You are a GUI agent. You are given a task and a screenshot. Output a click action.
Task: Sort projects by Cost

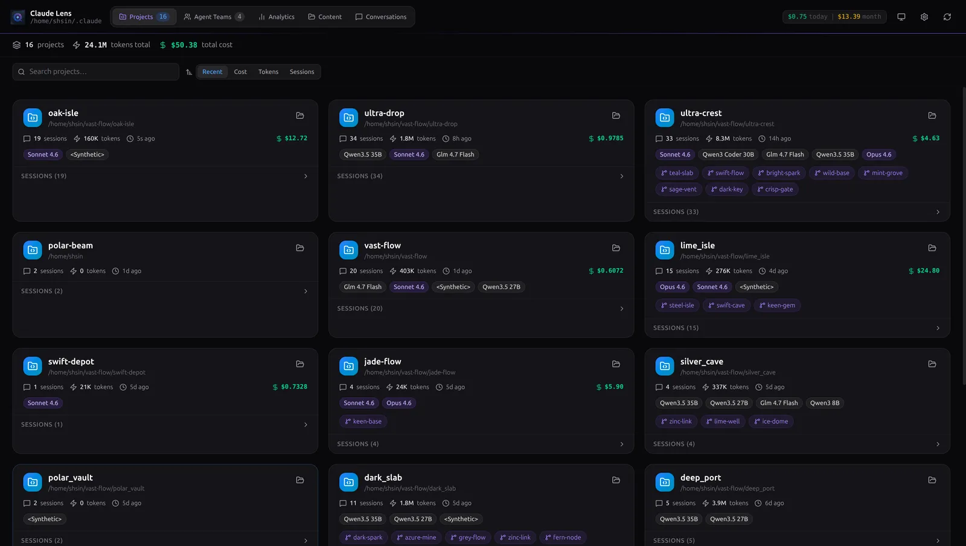(x=240, y=72)
